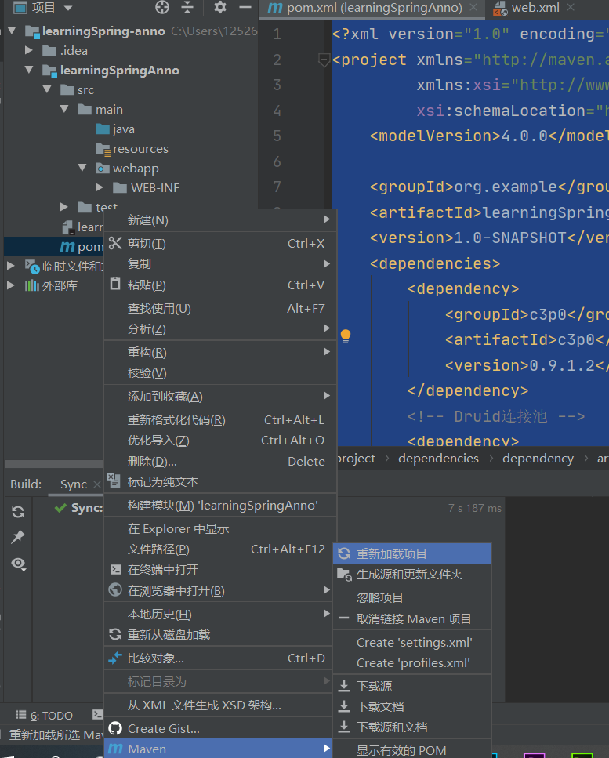Collapse the main folder
This screenshot has width=609, height=758.
(x=64, y=109)
